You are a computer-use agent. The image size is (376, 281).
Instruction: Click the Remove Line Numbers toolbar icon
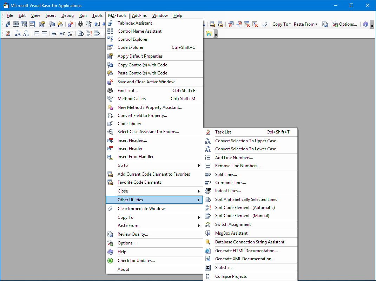pos(44,33)
